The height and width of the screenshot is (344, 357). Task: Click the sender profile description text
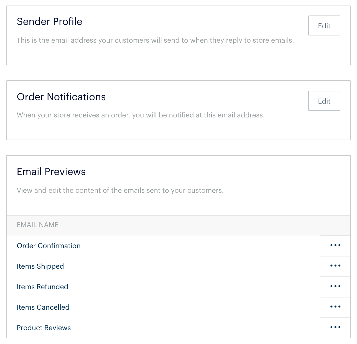coord(155,40)
